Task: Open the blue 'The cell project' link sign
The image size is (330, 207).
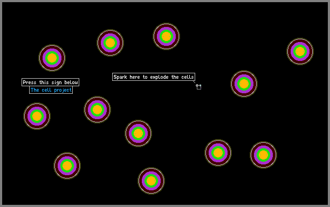Action: [x=51, y=90]
